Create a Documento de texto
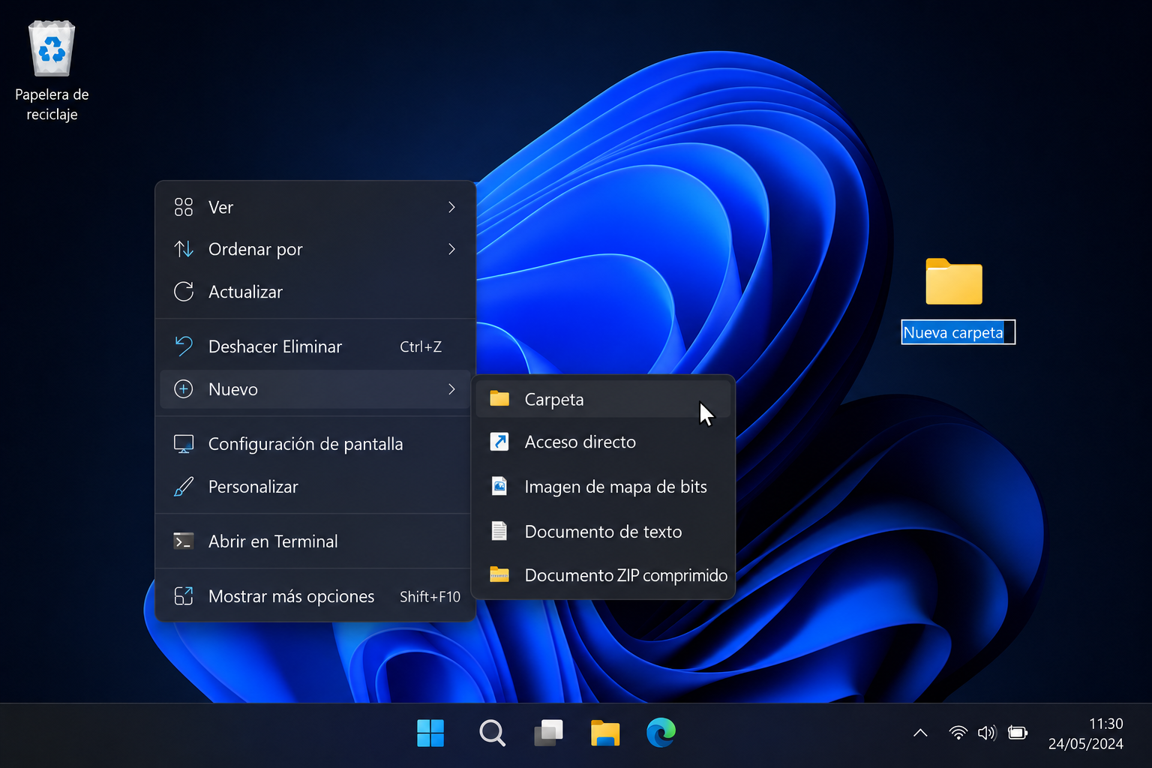 [603, 532]
